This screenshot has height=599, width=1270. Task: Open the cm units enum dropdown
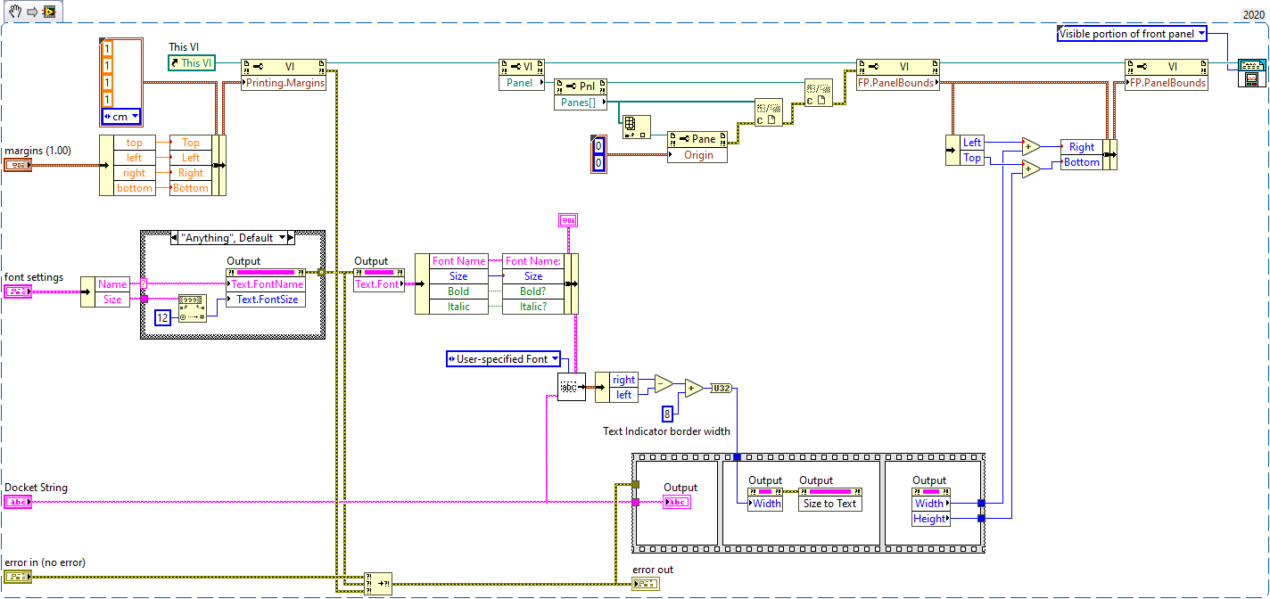click(x=121, y=117)
